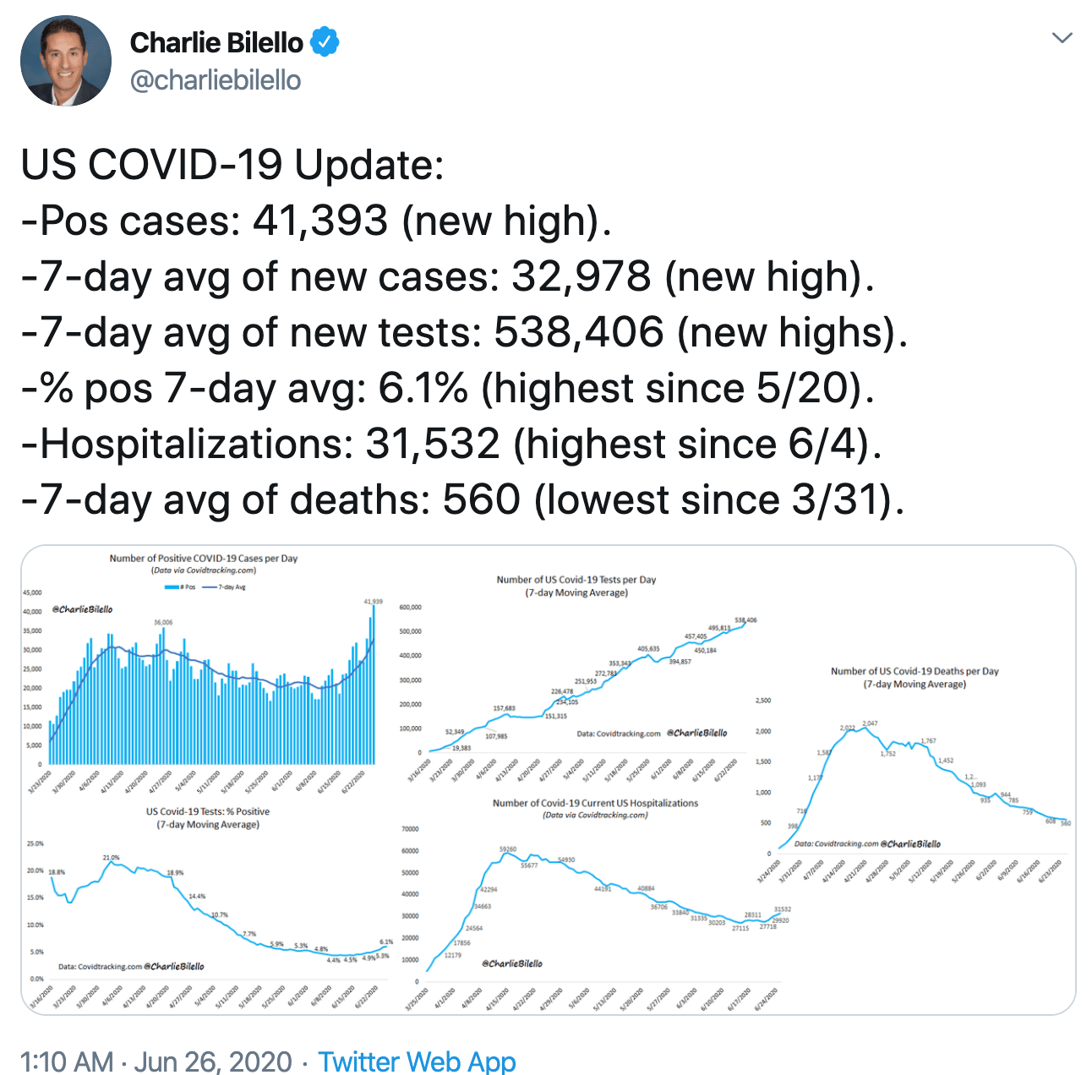The image size is (1092, 1075).
Task: Click the 538,406 label on tests chart
Action: pos(745,620)
